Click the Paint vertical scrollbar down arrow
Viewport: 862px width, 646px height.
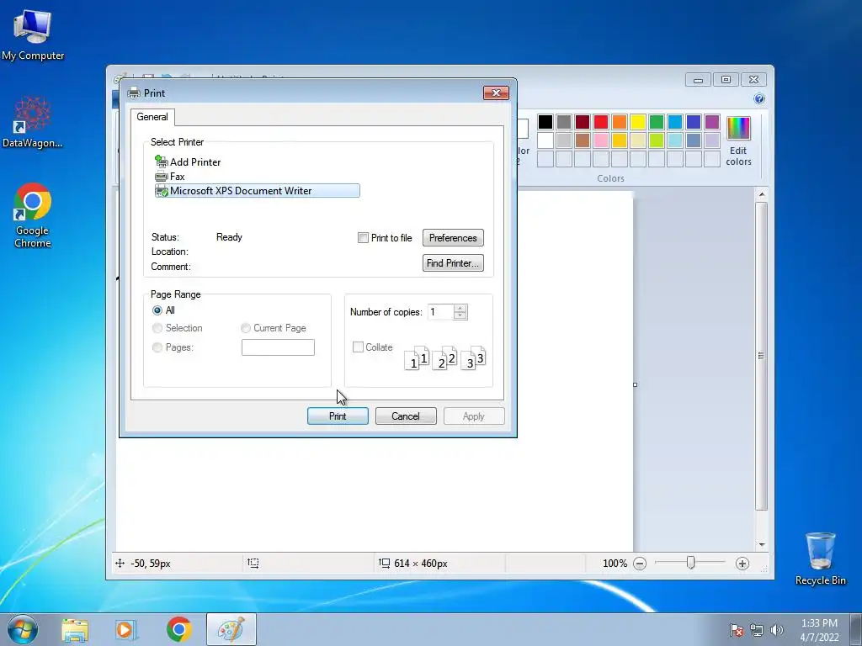tap(761, 544)
